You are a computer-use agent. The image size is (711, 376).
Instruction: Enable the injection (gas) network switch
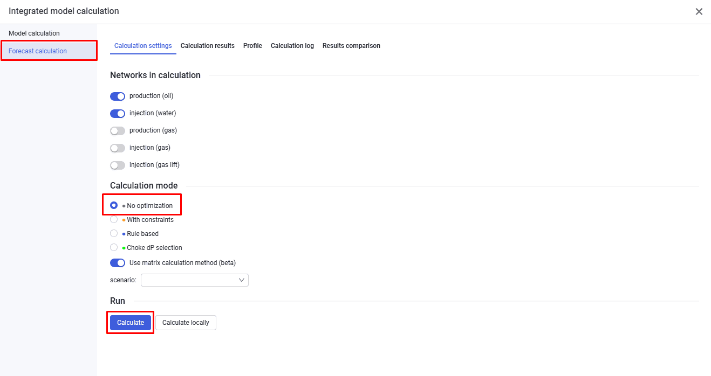coord(118,148)
